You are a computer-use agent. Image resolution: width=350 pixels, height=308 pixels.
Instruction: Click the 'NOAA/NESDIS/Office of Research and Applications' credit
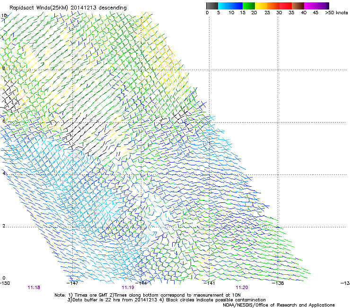279,305
